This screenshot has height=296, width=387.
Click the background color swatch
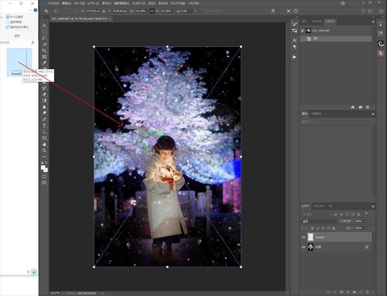(46, 170)
